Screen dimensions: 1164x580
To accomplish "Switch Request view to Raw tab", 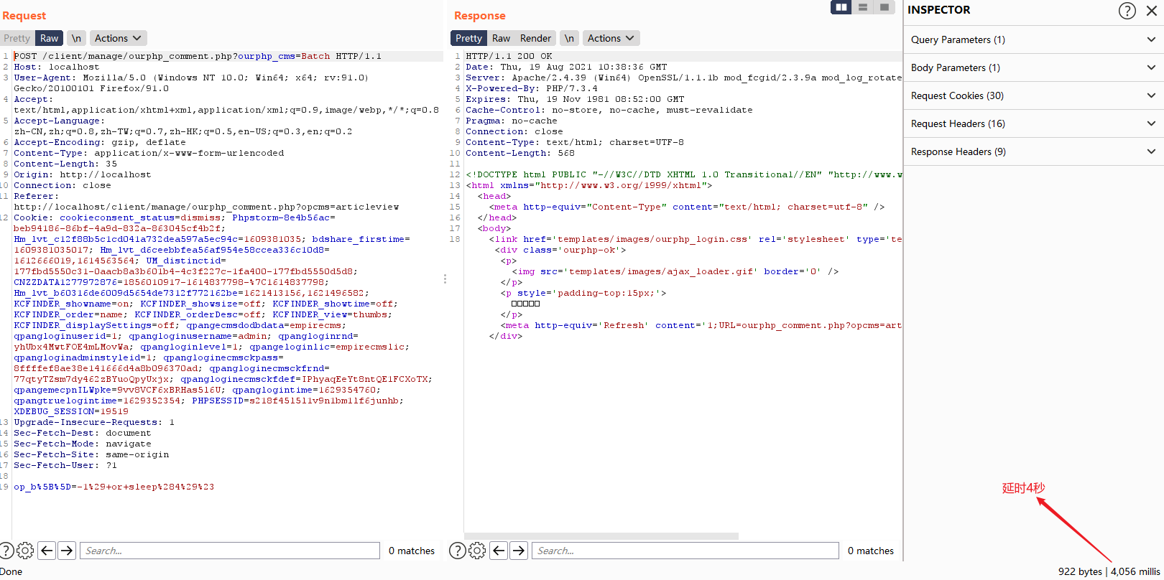I will pos(50,38).
